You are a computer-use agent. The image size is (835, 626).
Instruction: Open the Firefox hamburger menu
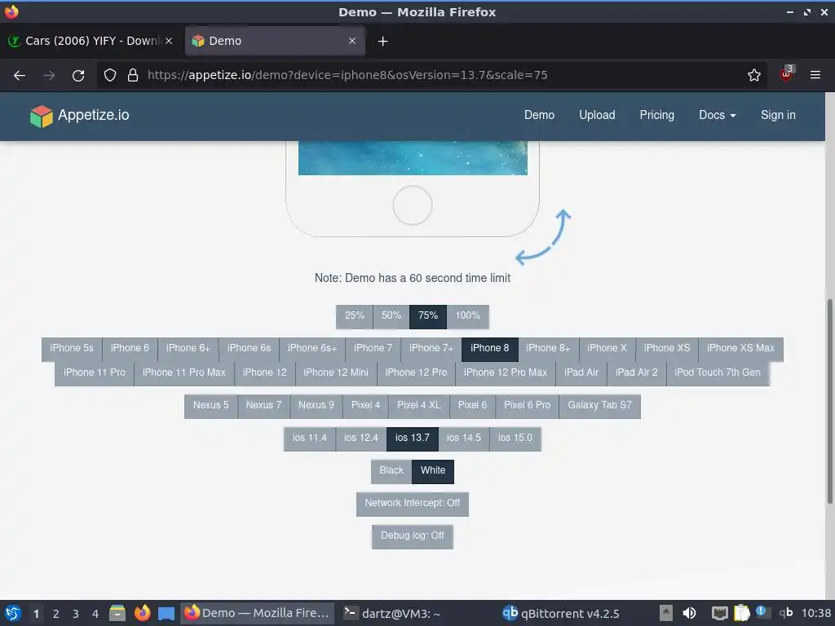pyautogui.click(x=815, y=75)
